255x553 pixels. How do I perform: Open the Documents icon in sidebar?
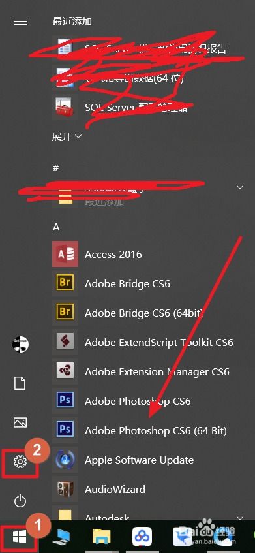20,383
